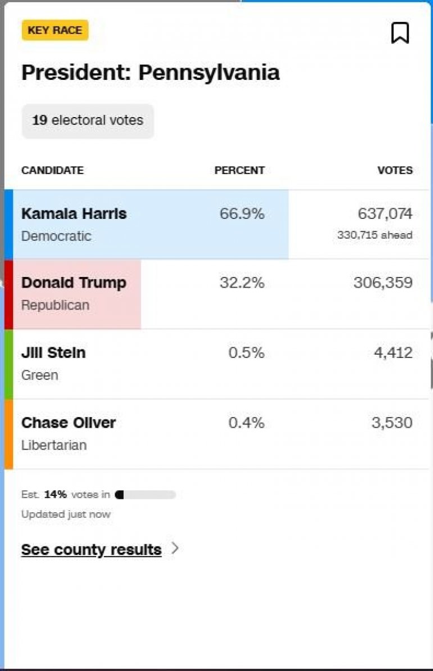433x671 pixels.
Task: Click the bookmark icon to save race
Action: coord(400,33)
